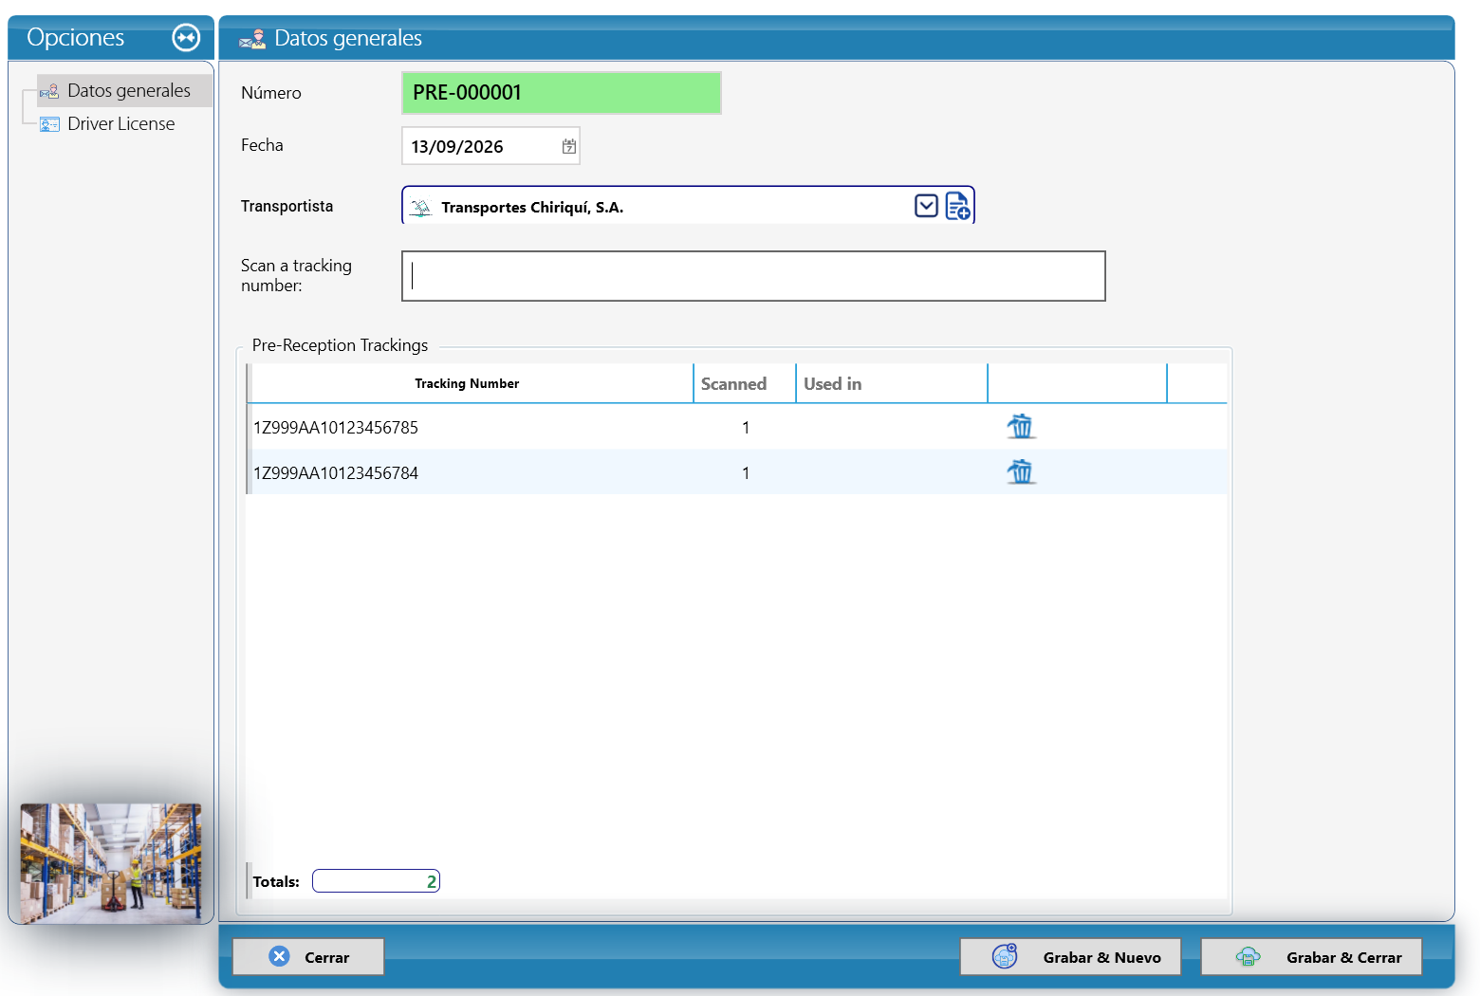Click add new Transportista document icon
This screenshot has width=1480, height=996.
coord(958,206)
